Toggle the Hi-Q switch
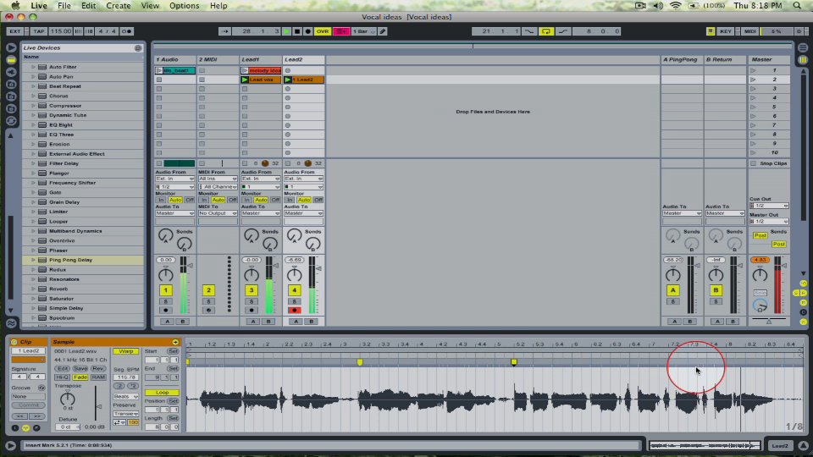The image size is (813, 457). tap(62, 377)
